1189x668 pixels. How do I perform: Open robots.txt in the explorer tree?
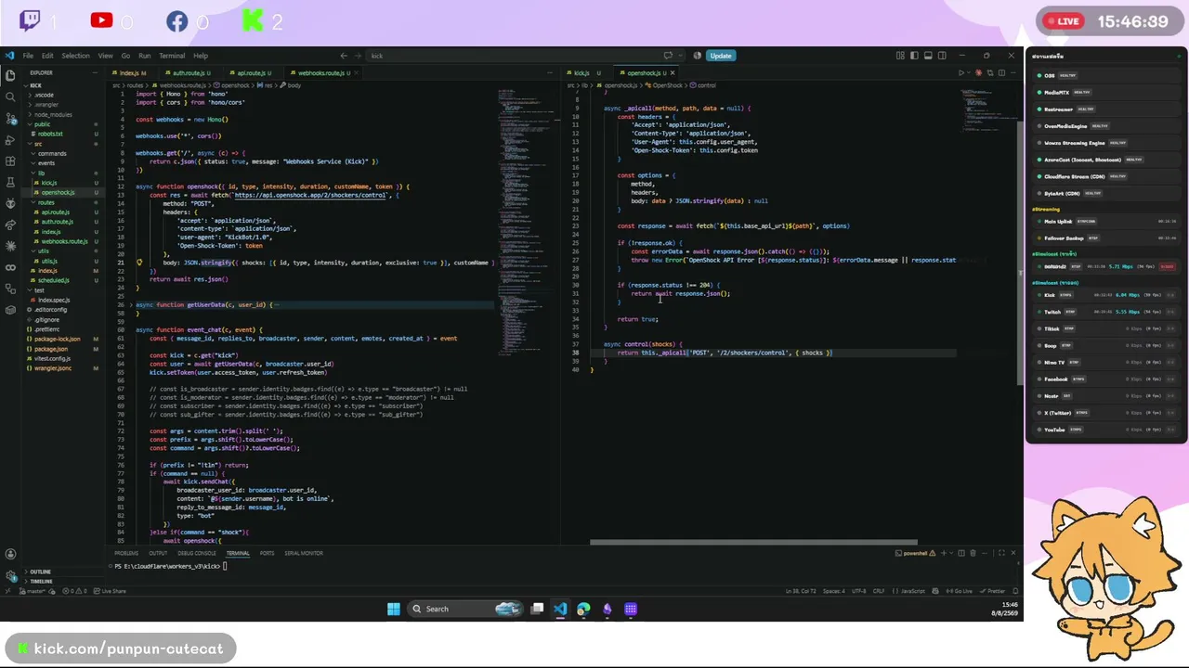tap(51, 134)
